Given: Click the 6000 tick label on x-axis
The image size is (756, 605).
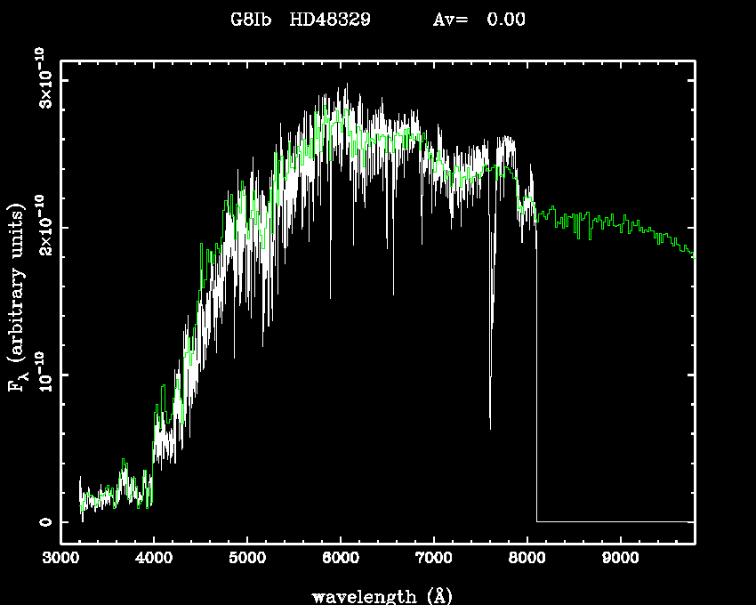Looking at the screenshot, I should click(x=340, y=559).
